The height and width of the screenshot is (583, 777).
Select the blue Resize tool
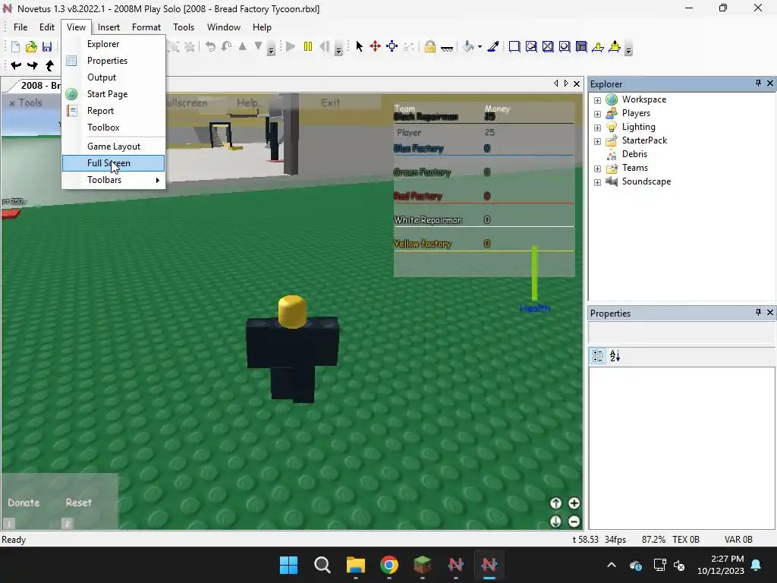(392, 46)
